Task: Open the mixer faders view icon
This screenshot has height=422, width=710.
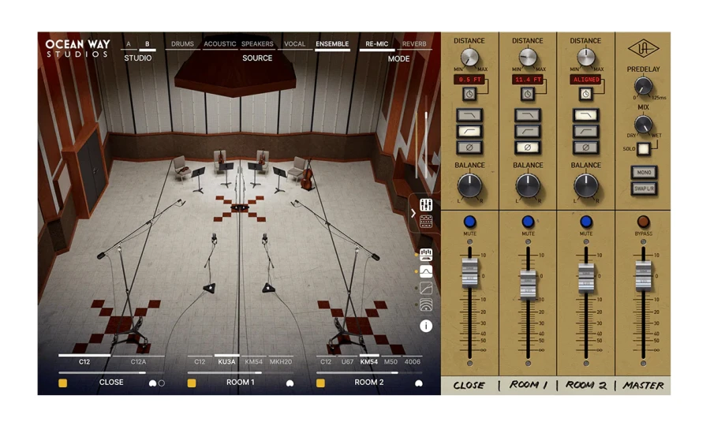Action: tap(426, 205)
